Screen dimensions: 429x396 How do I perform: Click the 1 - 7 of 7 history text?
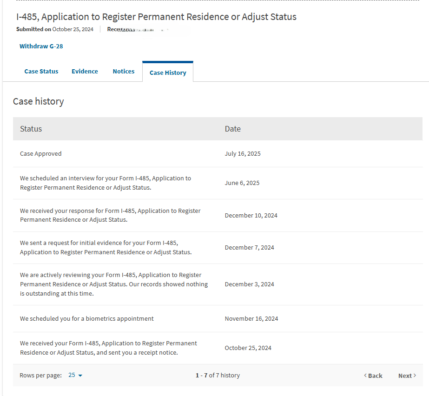pos(218,376)
